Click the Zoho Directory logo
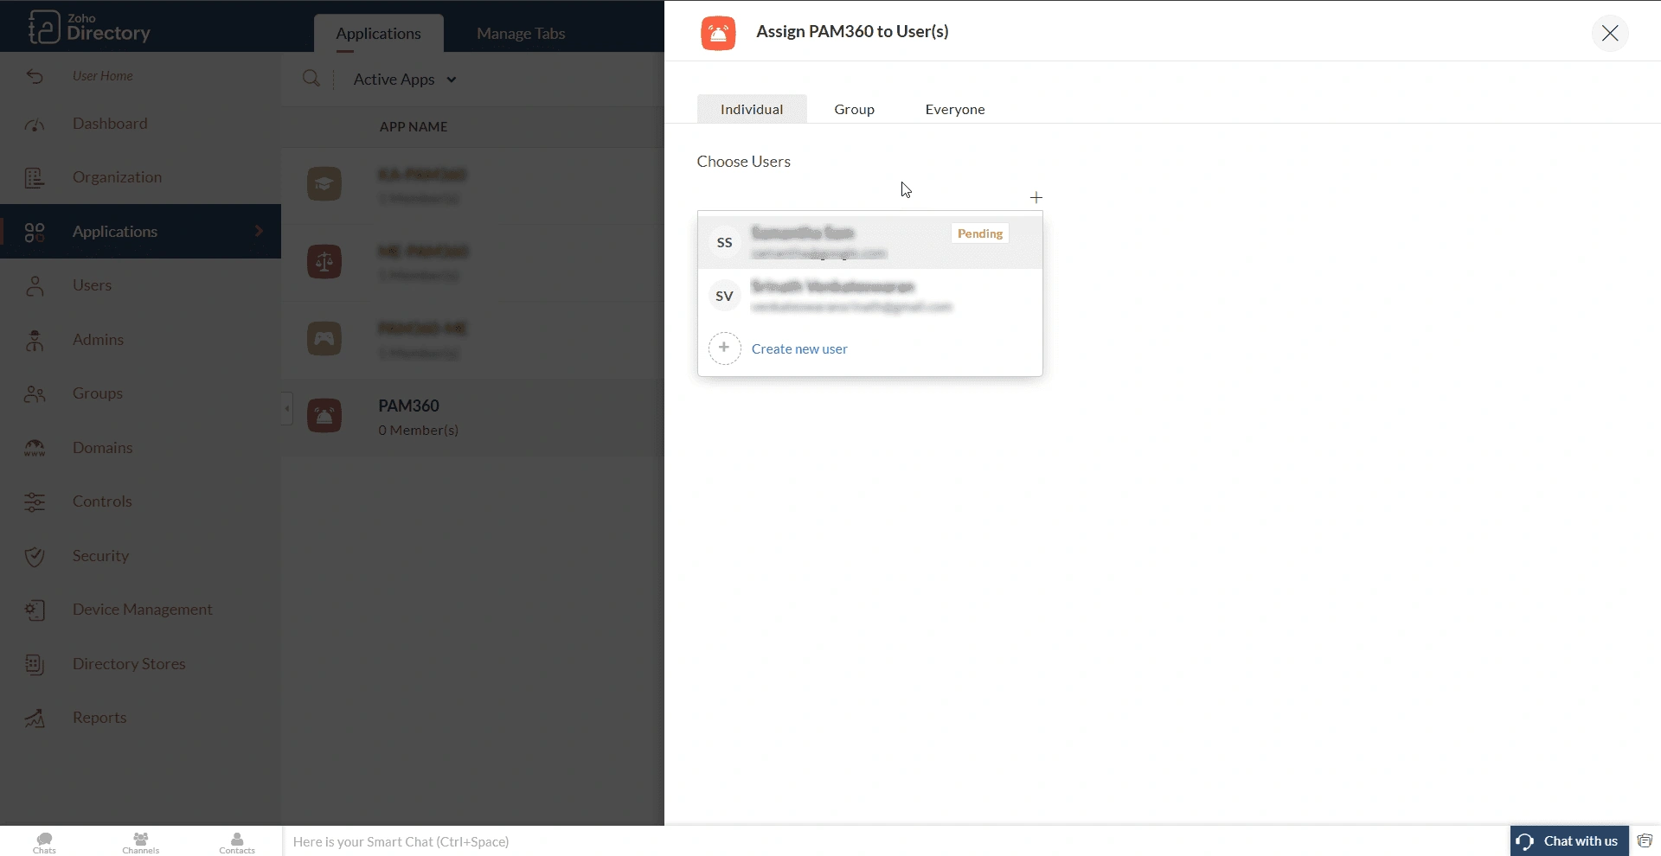This screenshot has width=1661, height=856. [x=90, y=26]
